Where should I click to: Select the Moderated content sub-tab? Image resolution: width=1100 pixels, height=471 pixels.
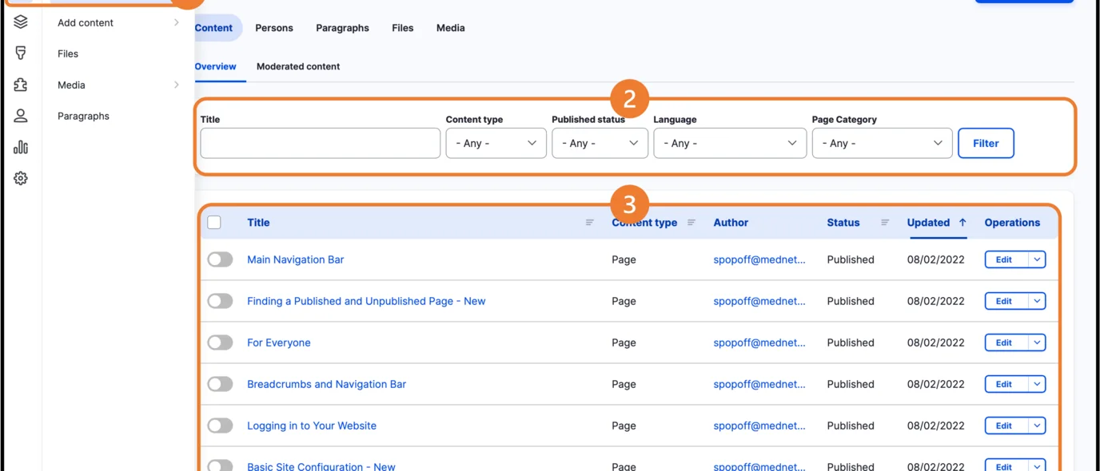(298, 66)
